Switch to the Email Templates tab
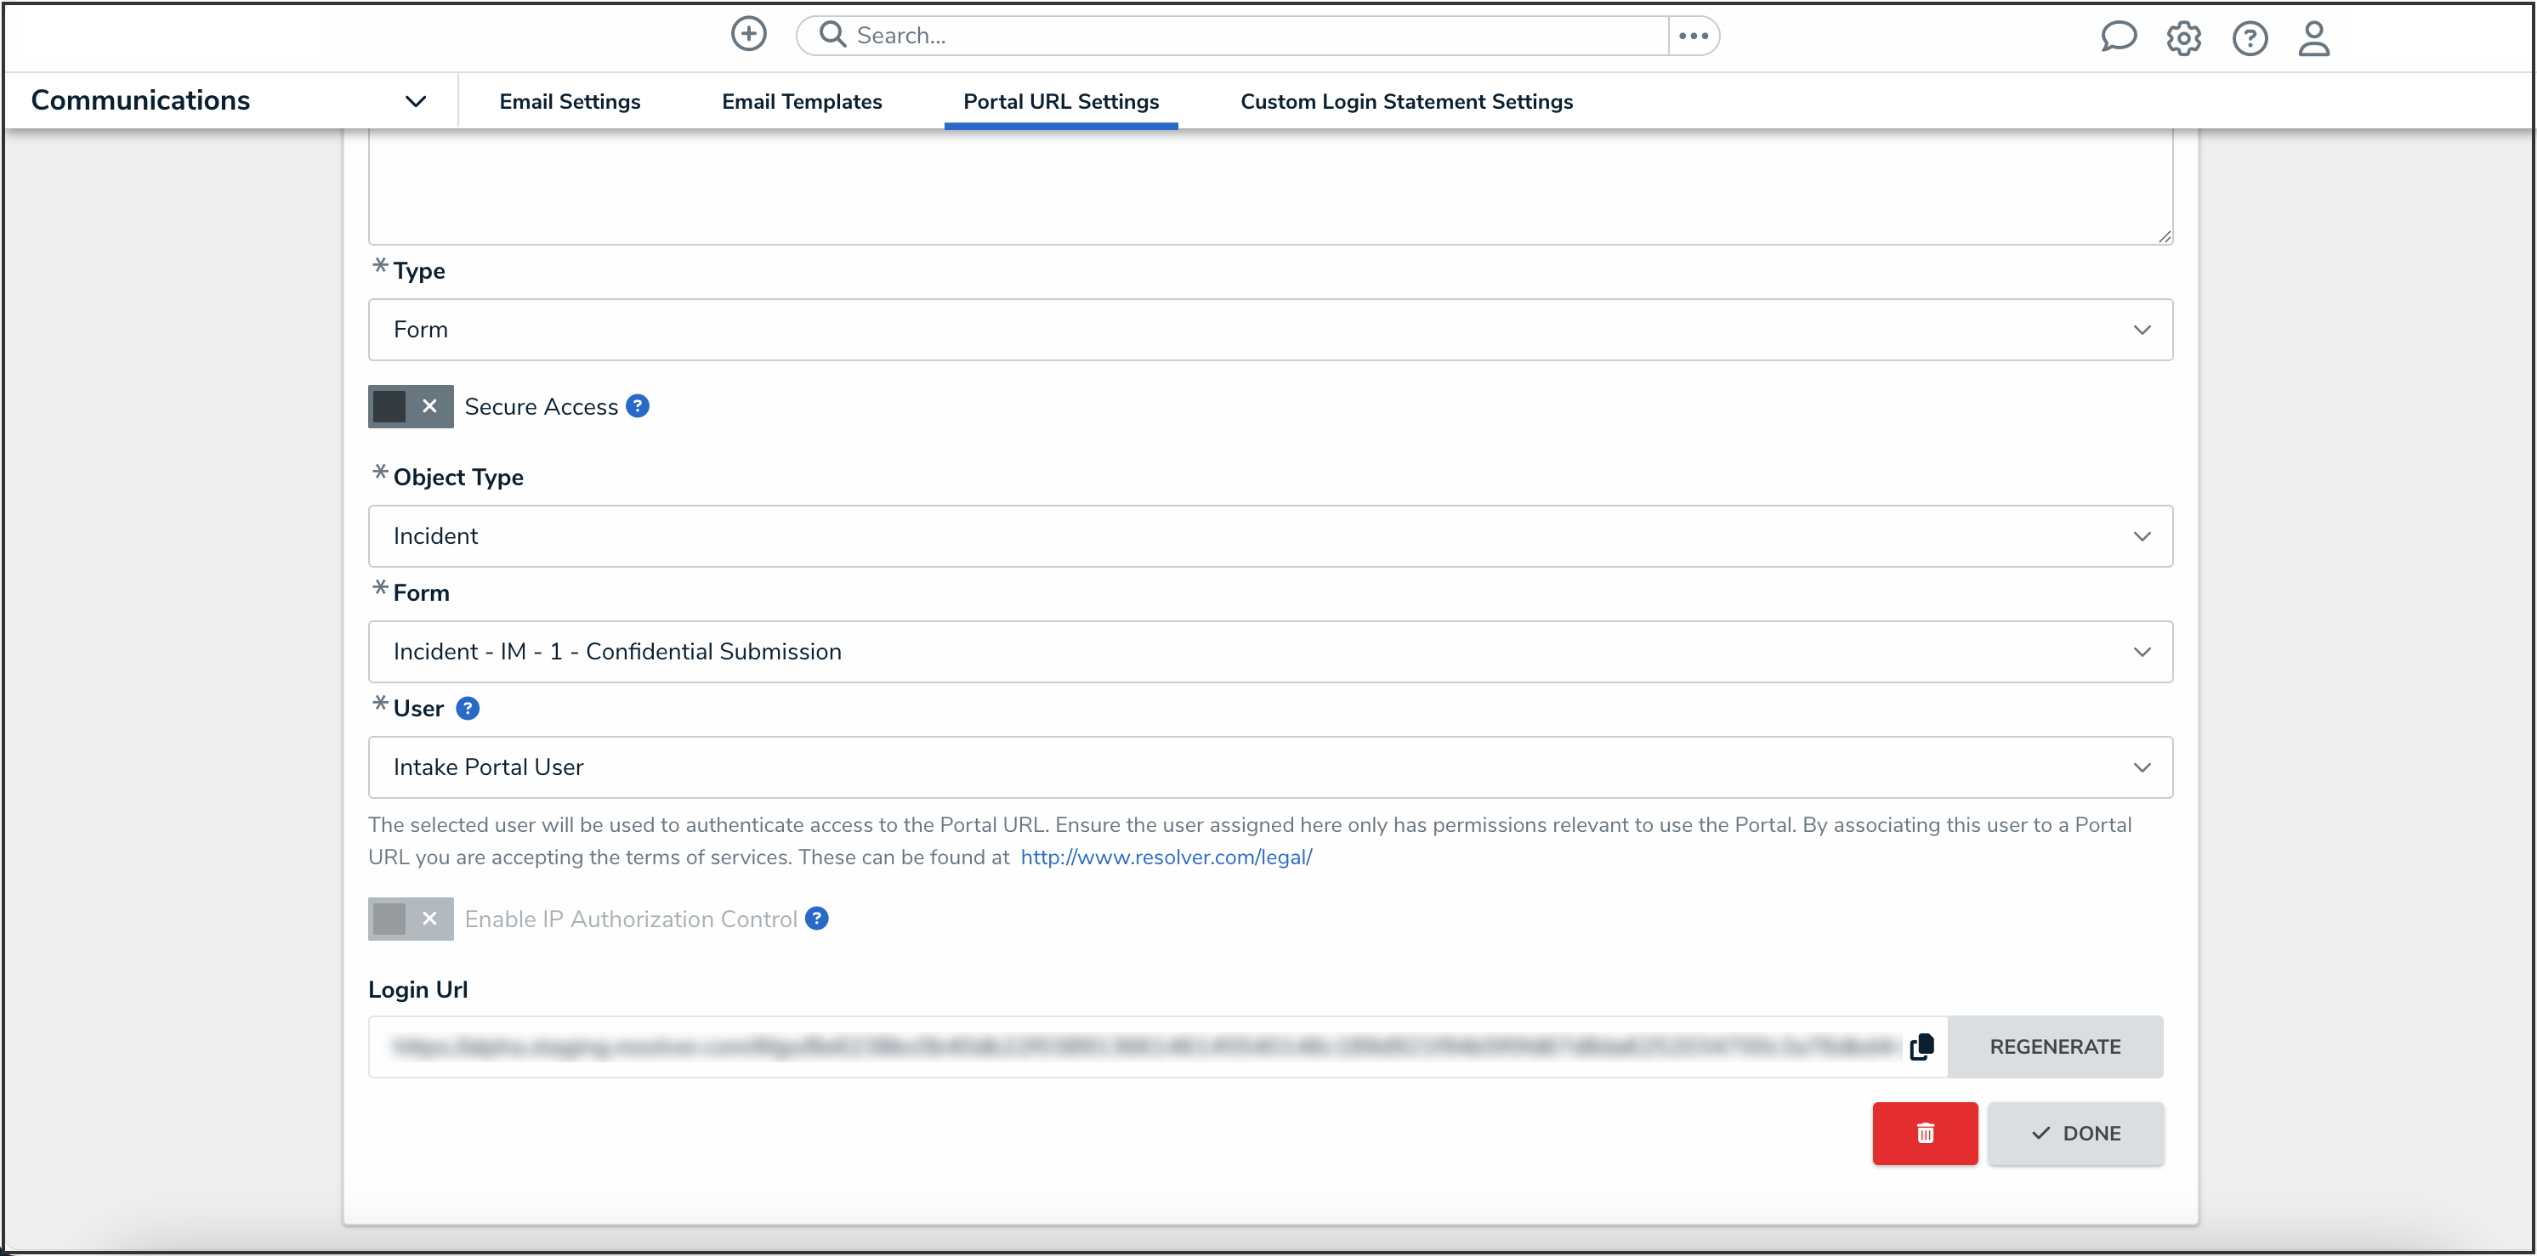This screenshot has width=2537, height=1256. coord(801,101)
